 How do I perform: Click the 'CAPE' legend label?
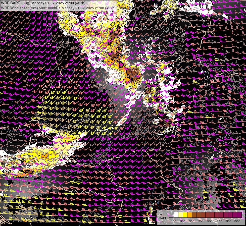[163, 218]
